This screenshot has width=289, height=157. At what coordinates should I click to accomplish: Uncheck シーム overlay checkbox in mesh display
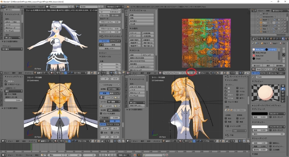pos(226,98)
